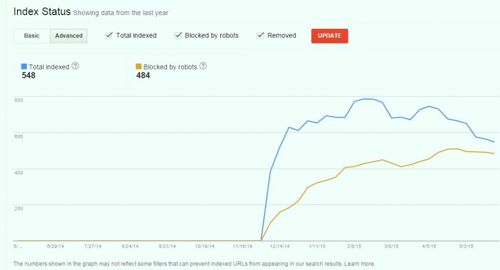Click blue line peak near 2/8/15
This screenshot has width=500, height=270.
click(x=367, y=99)
